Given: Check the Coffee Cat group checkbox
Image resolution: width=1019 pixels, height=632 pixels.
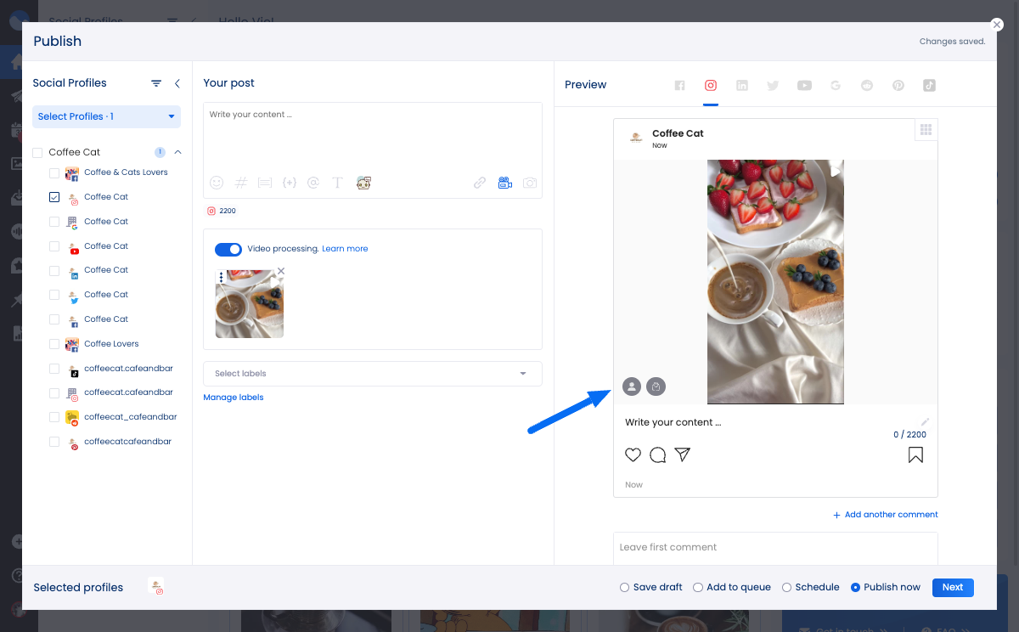Looking at the screenshot, I should click(37, 153).
